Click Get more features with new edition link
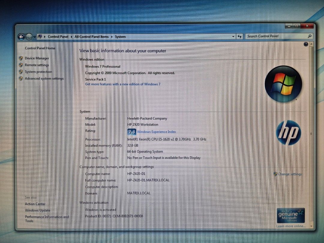 pyautogui.click(x=123, y=84)
